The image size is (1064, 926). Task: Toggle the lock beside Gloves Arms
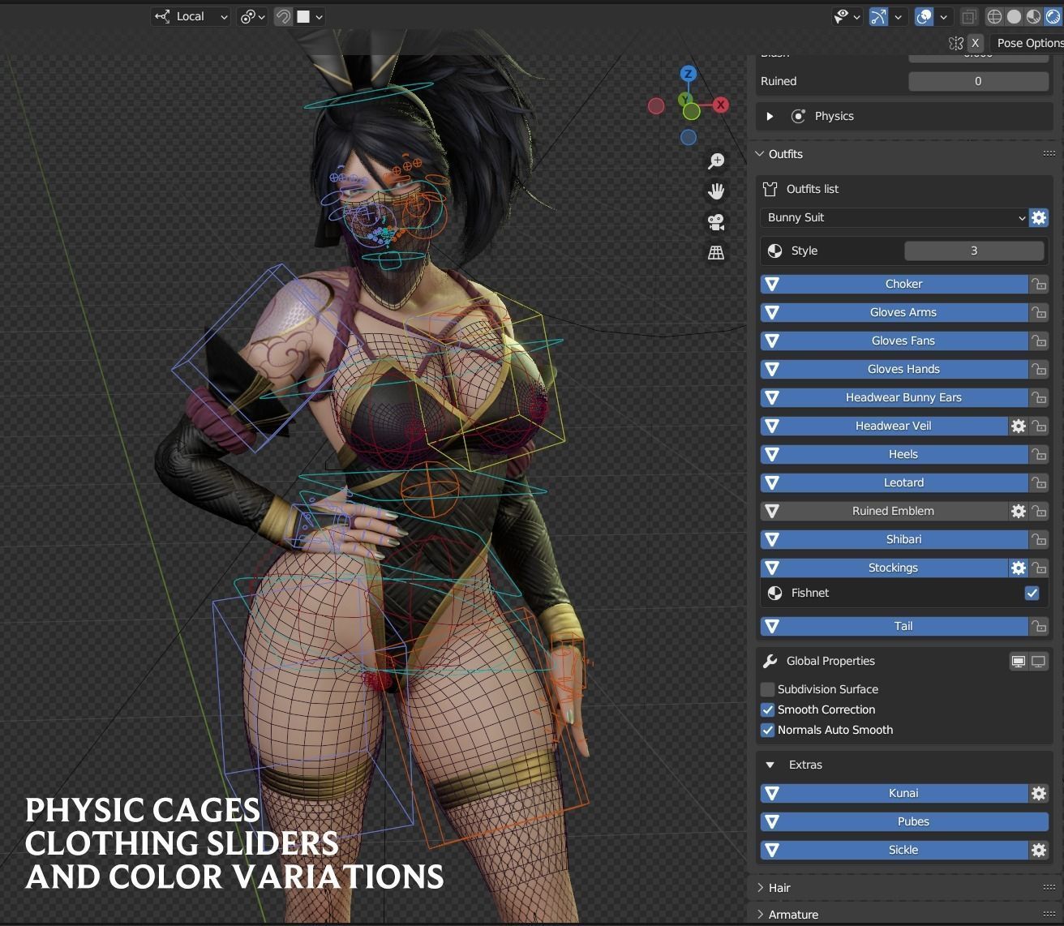pyautogui.click(x=1039, y=312)
